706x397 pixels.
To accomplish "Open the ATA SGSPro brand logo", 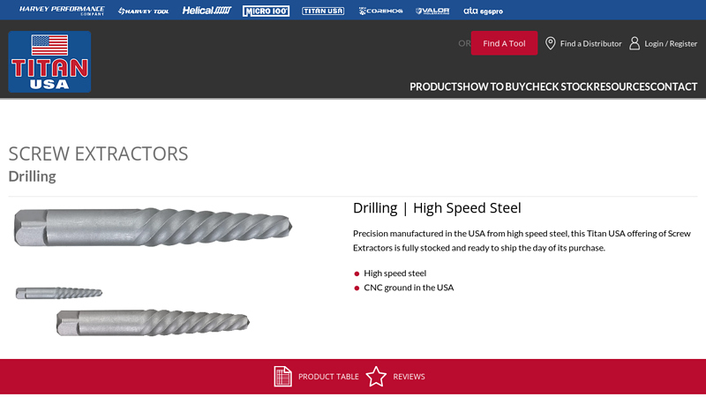I will 483,11.
